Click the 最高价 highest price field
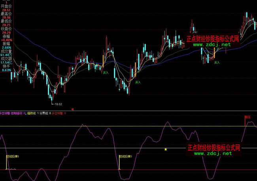This screenshot has height=181, width=257. [6, 14]
